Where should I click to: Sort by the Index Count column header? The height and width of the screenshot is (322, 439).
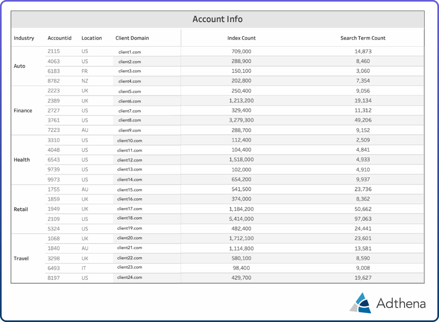(241, 38)
